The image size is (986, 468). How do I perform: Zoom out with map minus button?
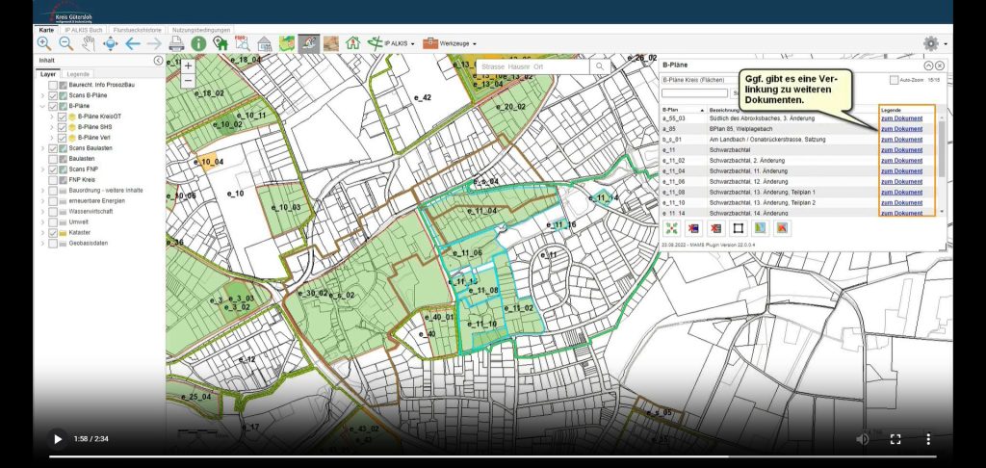coord(188,80)
